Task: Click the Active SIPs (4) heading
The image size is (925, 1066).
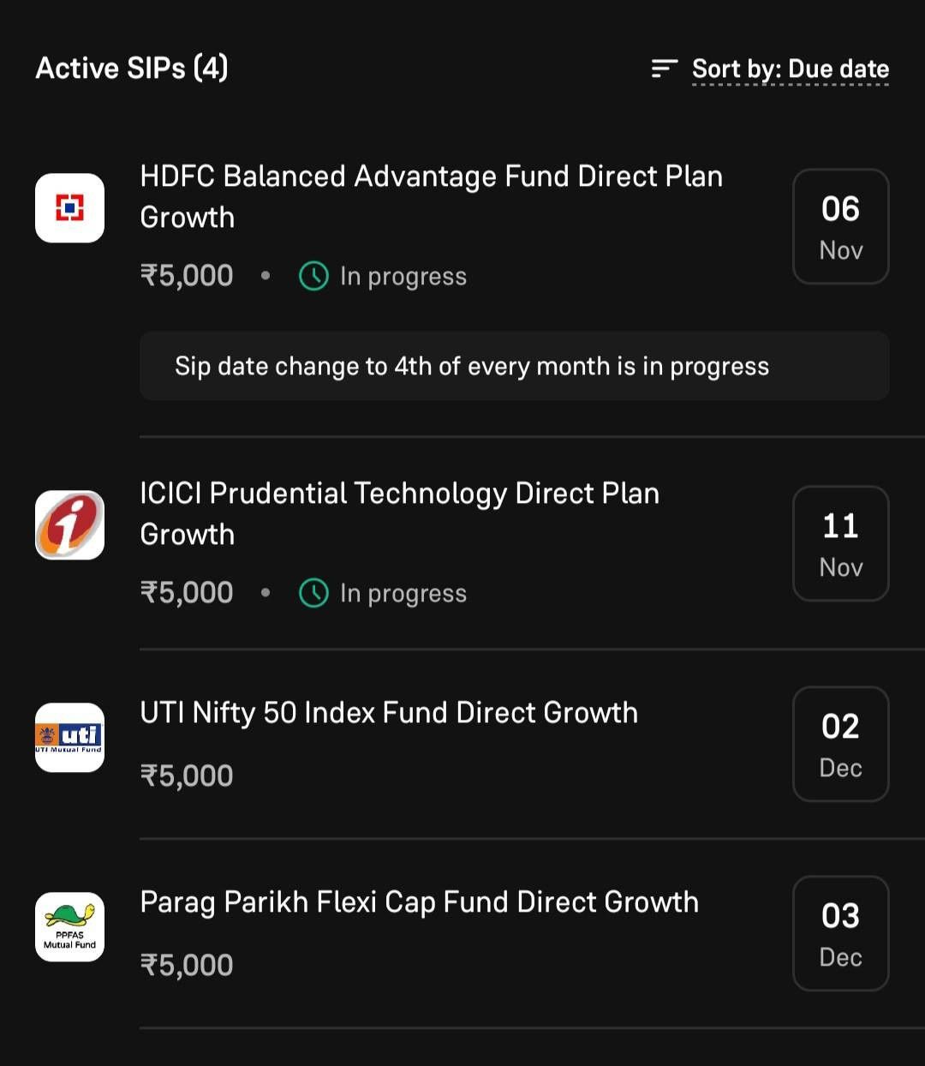Action: coord(132,69)
